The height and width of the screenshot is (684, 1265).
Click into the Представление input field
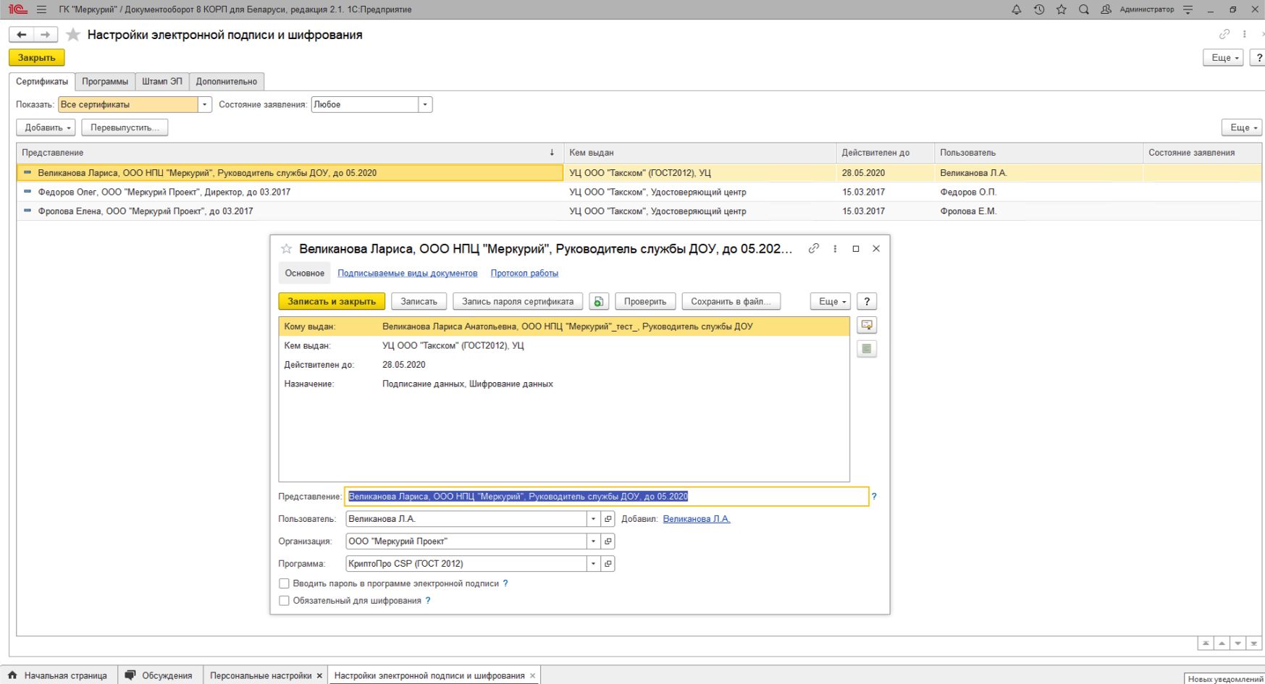pyautogui.click(x=606, y=497)
